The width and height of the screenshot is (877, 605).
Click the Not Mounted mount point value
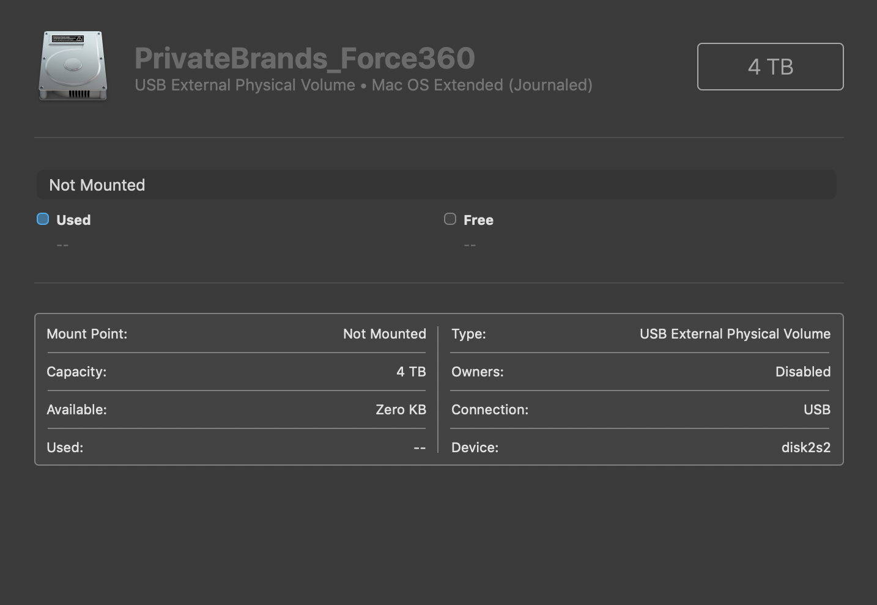pos(384,334)
